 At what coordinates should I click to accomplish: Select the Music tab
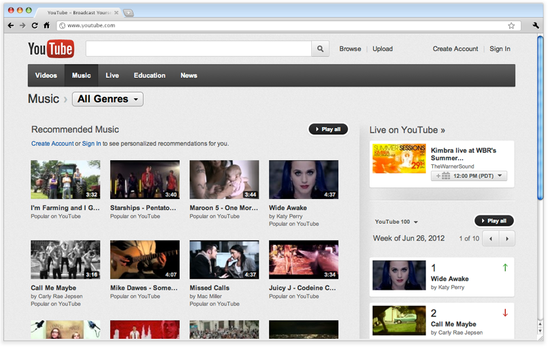point(82,75)
